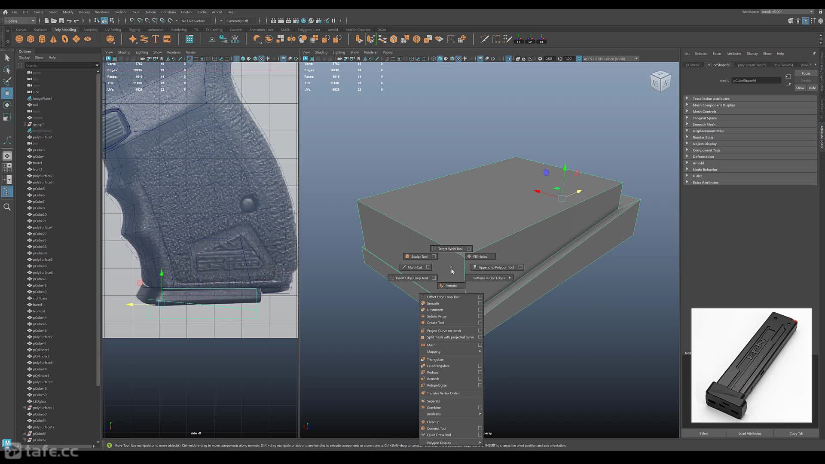Expand group1 node in Outliner
Viewport: 825px width, 464px height.
point(24,124)
